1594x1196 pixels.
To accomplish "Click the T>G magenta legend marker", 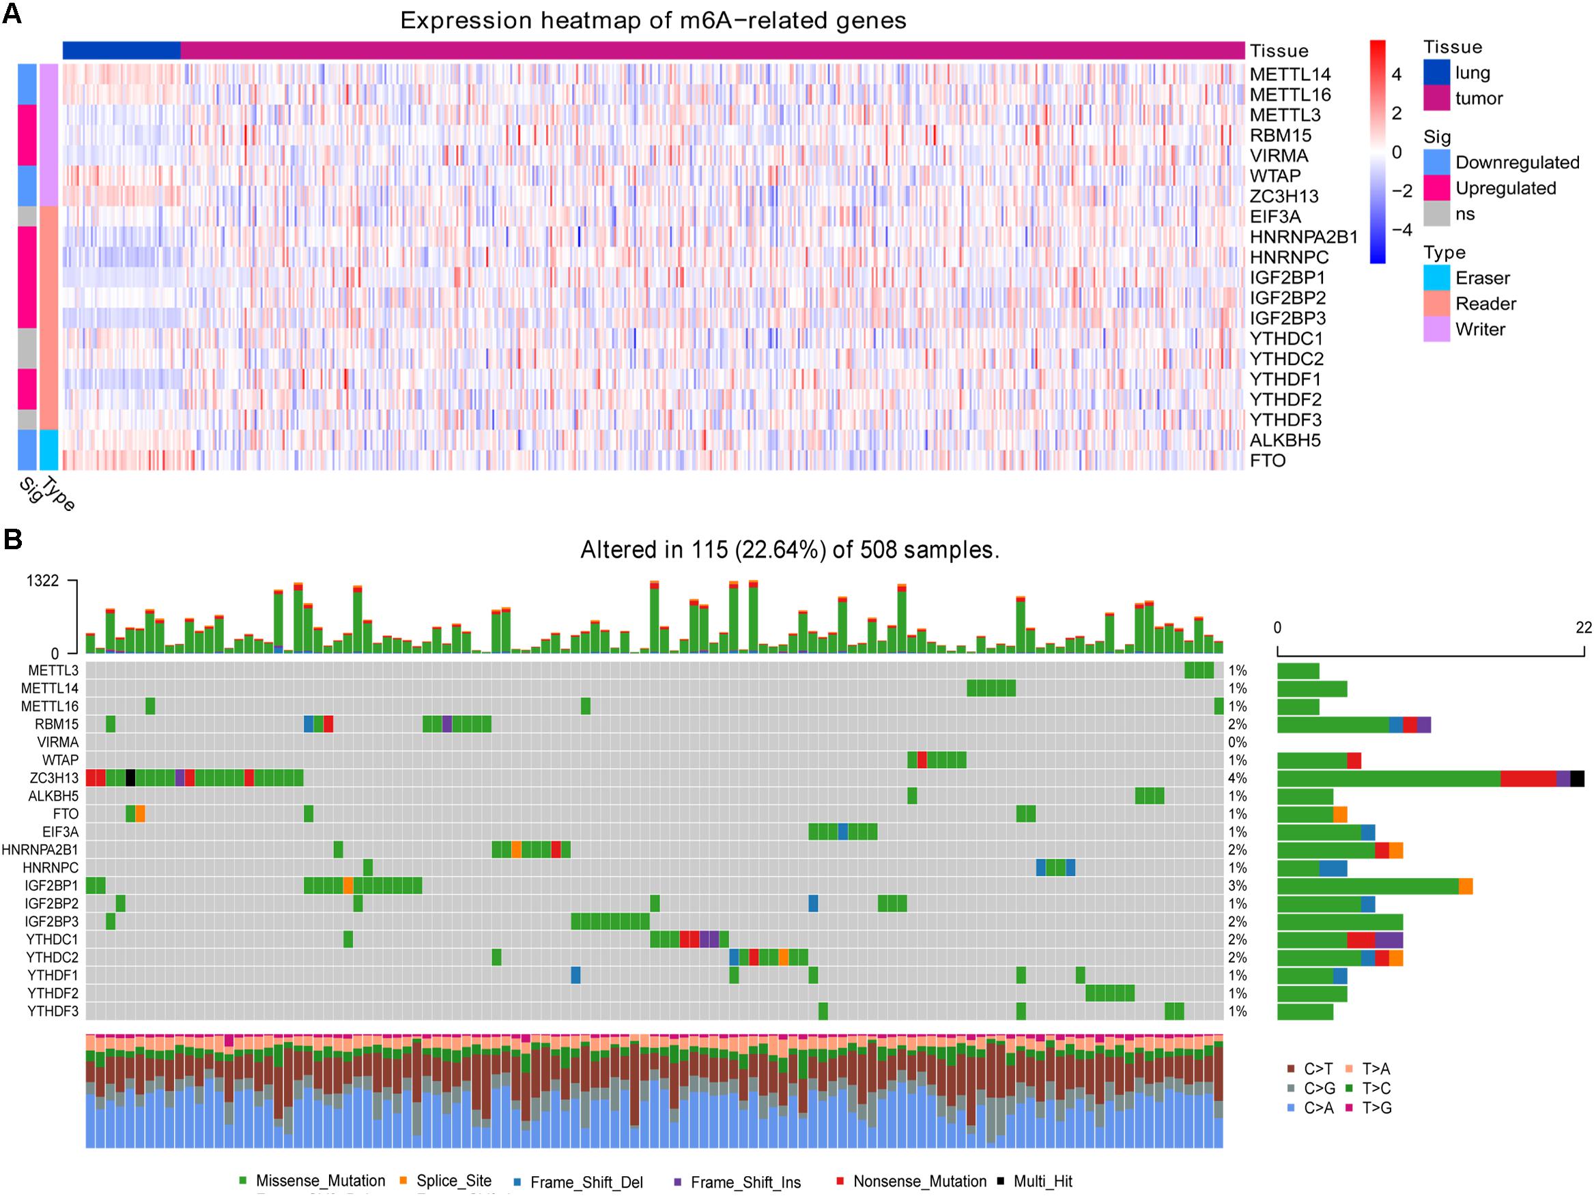I will coord(1348,1108).
